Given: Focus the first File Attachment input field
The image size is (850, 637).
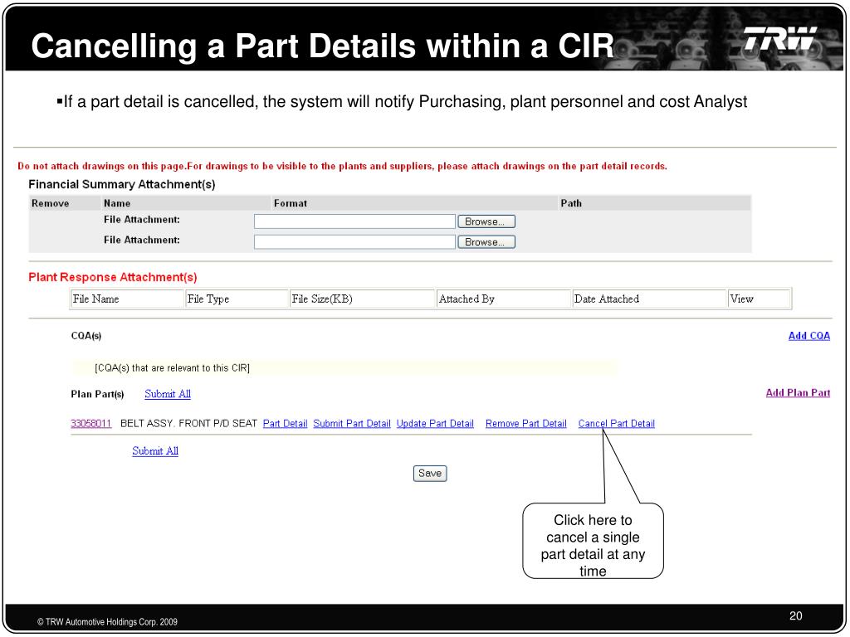Looking at the screenshot, I should [x=354, y=221].
